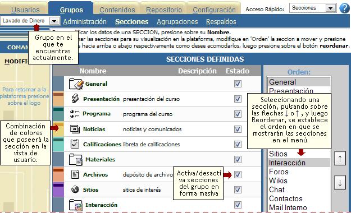Toggle the Presentación section checkbox
The image size is (351, 213).
(x=238, y=99)
